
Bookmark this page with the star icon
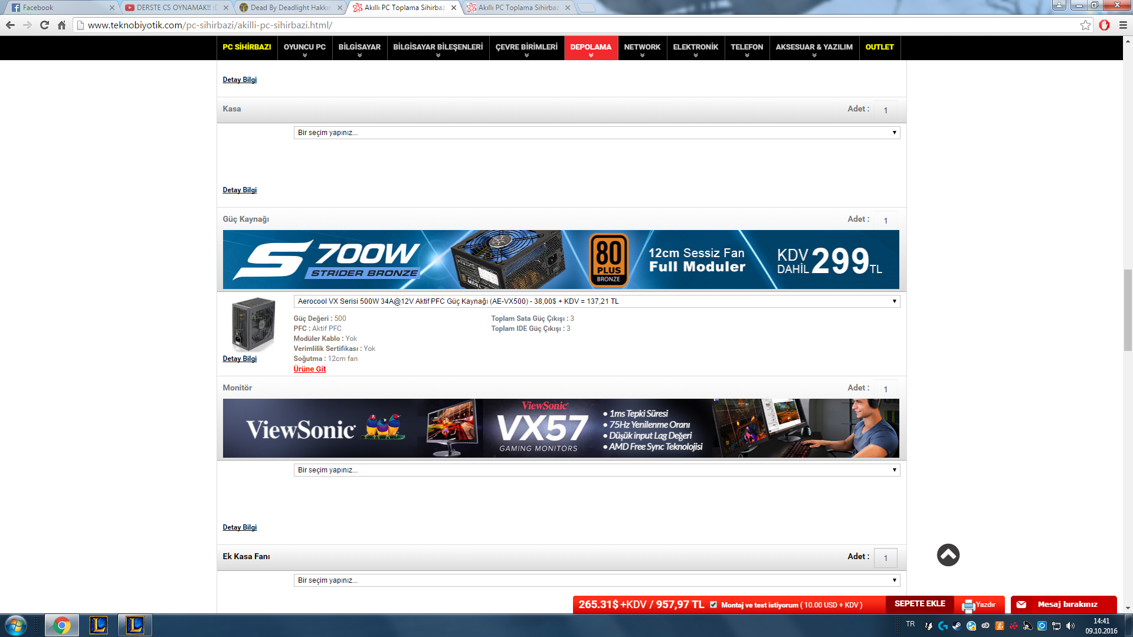(x=1085, y=25)
